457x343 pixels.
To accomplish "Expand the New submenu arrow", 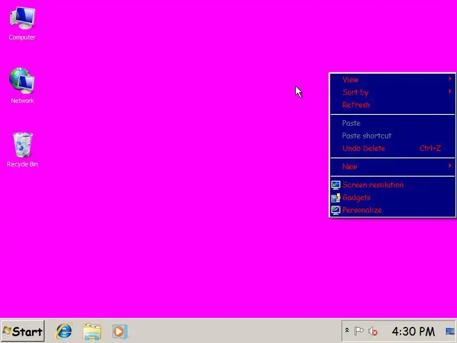I will click(450, 166).
